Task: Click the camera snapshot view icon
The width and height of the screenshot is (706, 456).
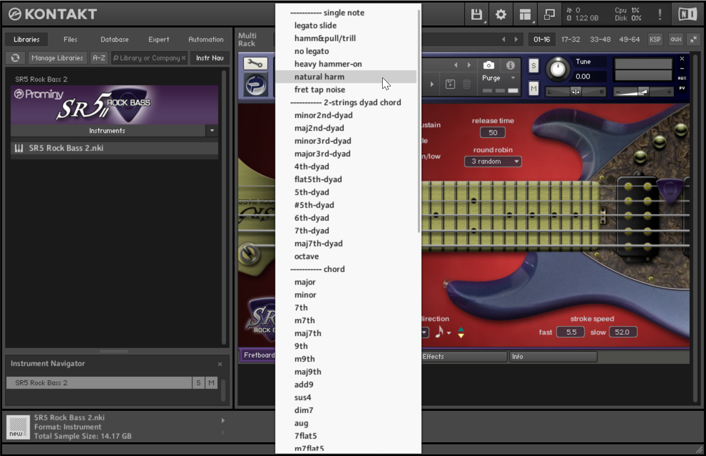Action: point(489,65)
